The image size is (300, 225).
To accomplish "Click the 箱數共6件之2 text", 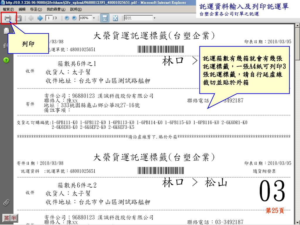I will coord(77,185).
